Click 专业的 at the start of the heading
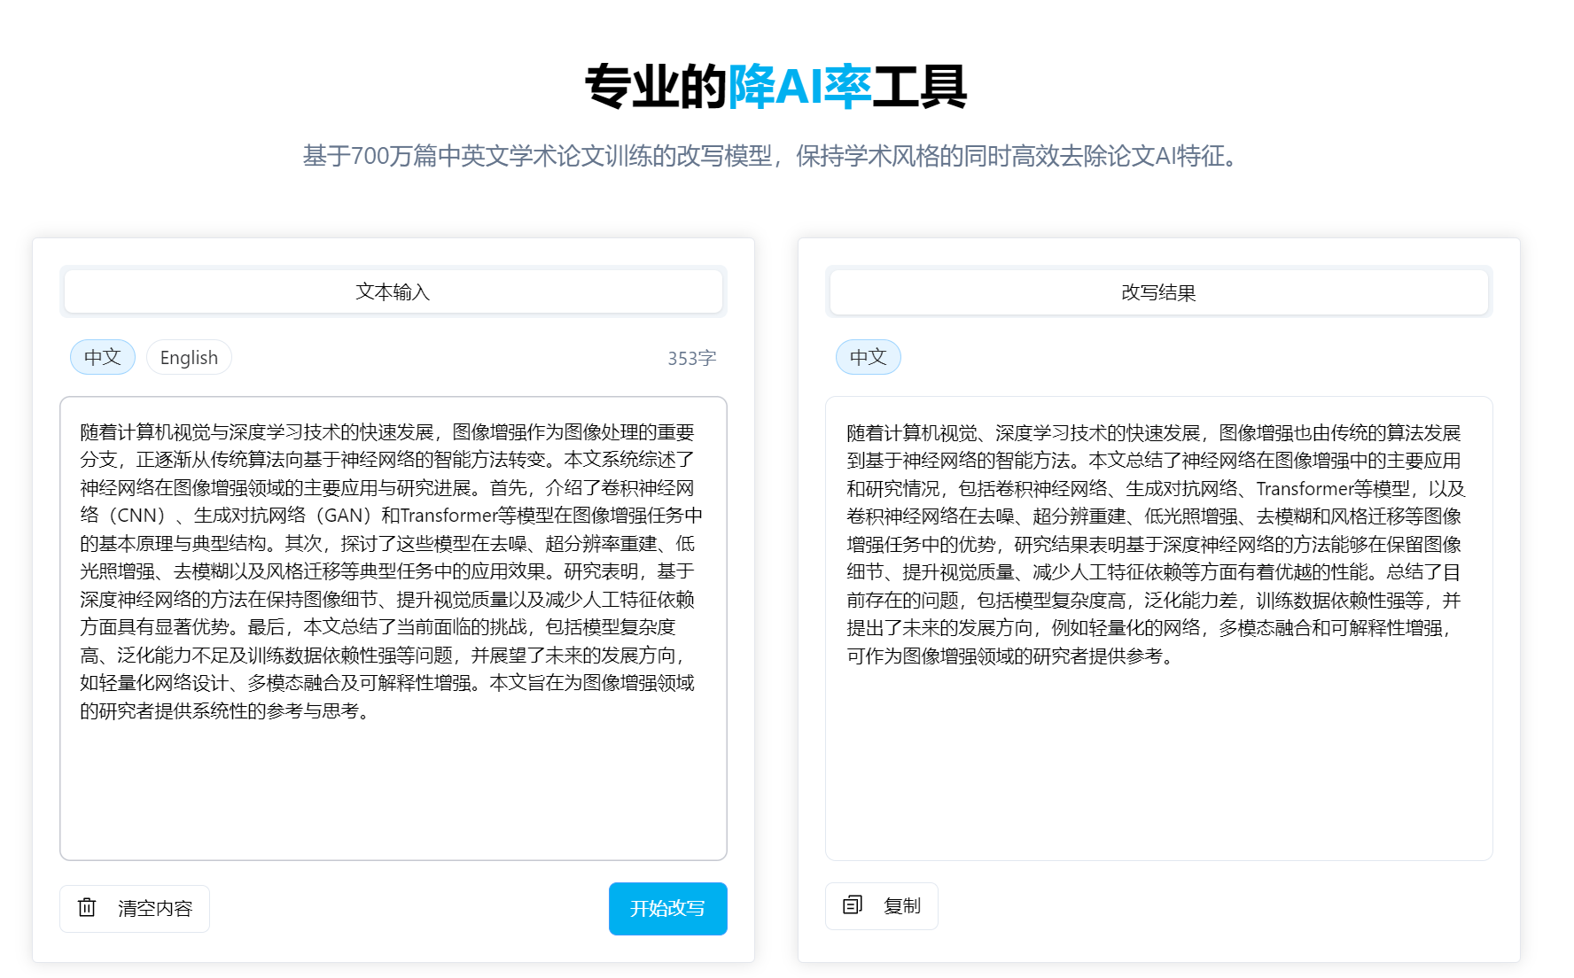Image resolution: width=1574 pixels, height=978 pixels. 656,87
